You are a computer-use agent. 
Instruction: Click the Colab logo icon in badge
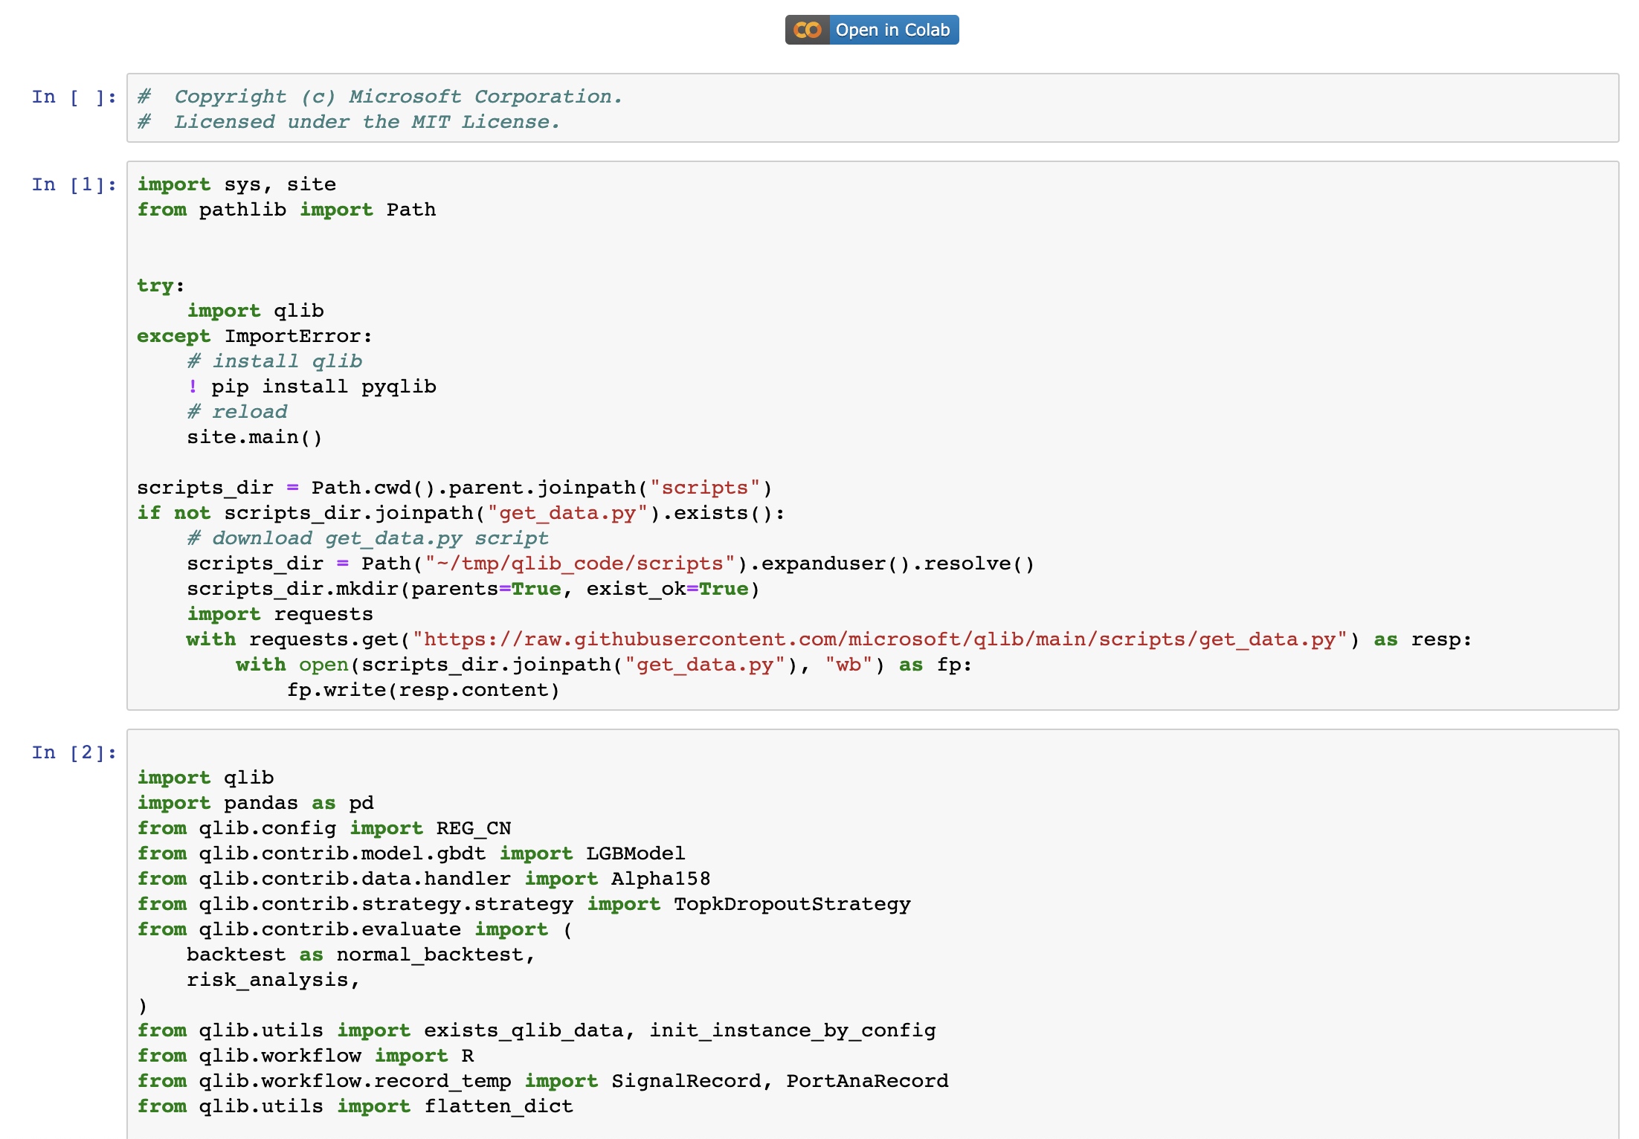[x=808, y=30]
